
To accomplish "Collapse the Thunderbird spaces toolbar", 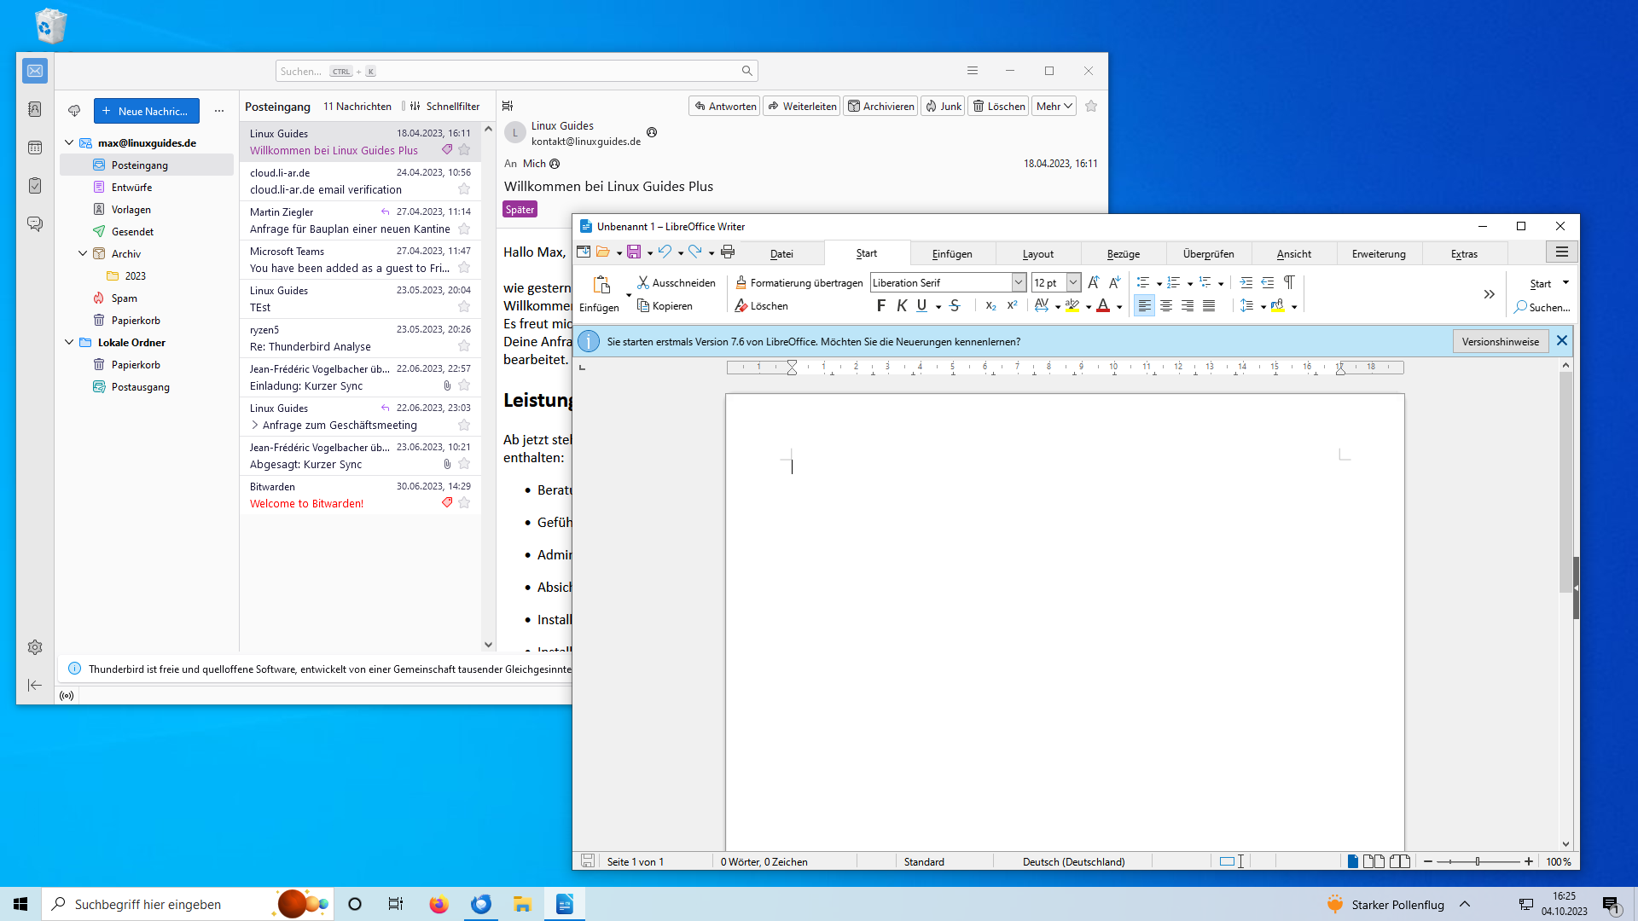I will [x=35, y=685].
